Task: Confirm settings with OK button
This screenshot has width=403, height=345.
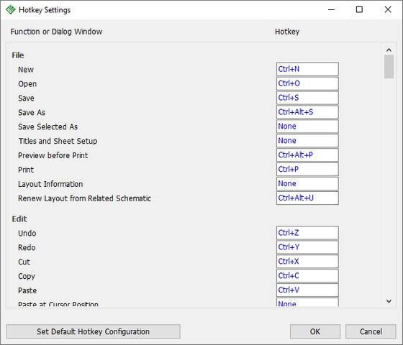Action: 315,331
